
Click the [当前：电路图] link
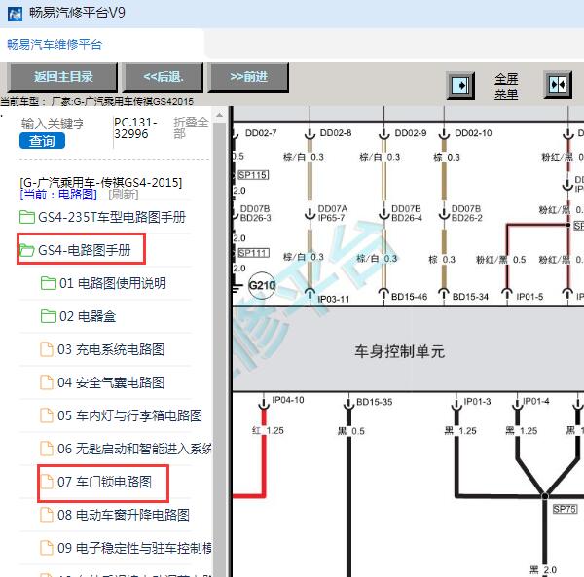(x=58, y=195)
